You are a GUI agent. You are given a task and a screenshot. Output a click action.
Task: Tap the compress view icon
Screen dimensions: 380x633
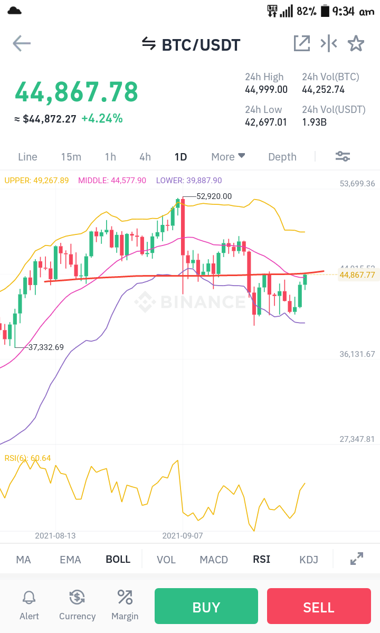click(329, 44)
